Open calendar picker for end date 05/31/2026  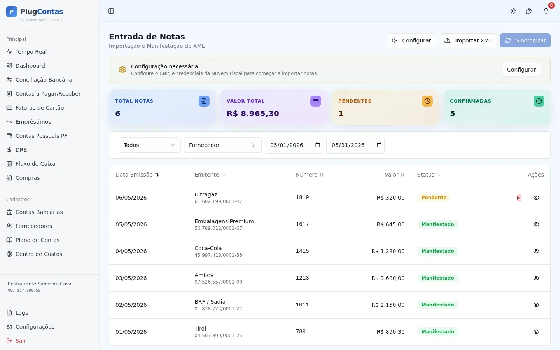[379, 145]
